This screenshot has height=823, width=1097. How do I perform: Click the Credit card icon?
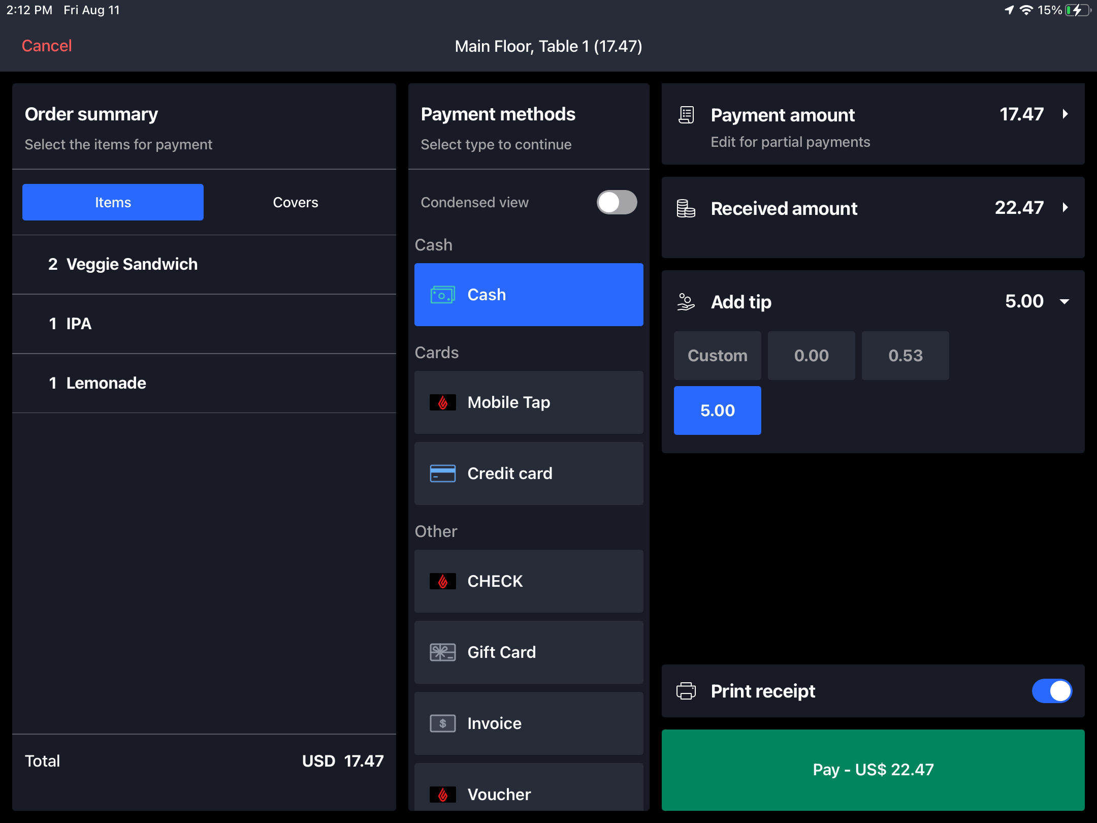click(442, 473)
